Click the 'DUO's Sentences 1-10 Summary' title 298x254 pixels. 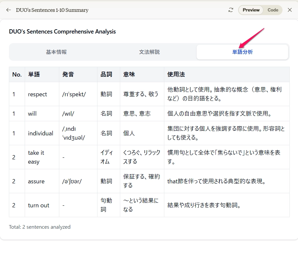(52, 10)
